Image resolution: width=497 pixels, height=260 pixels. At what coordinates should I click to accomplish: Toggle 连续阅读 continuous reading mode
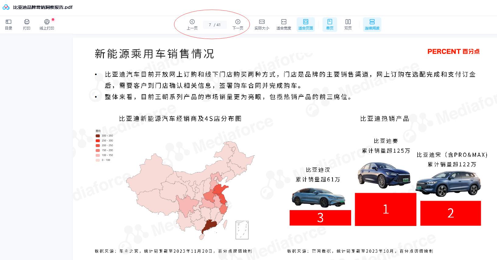[372, 24]
